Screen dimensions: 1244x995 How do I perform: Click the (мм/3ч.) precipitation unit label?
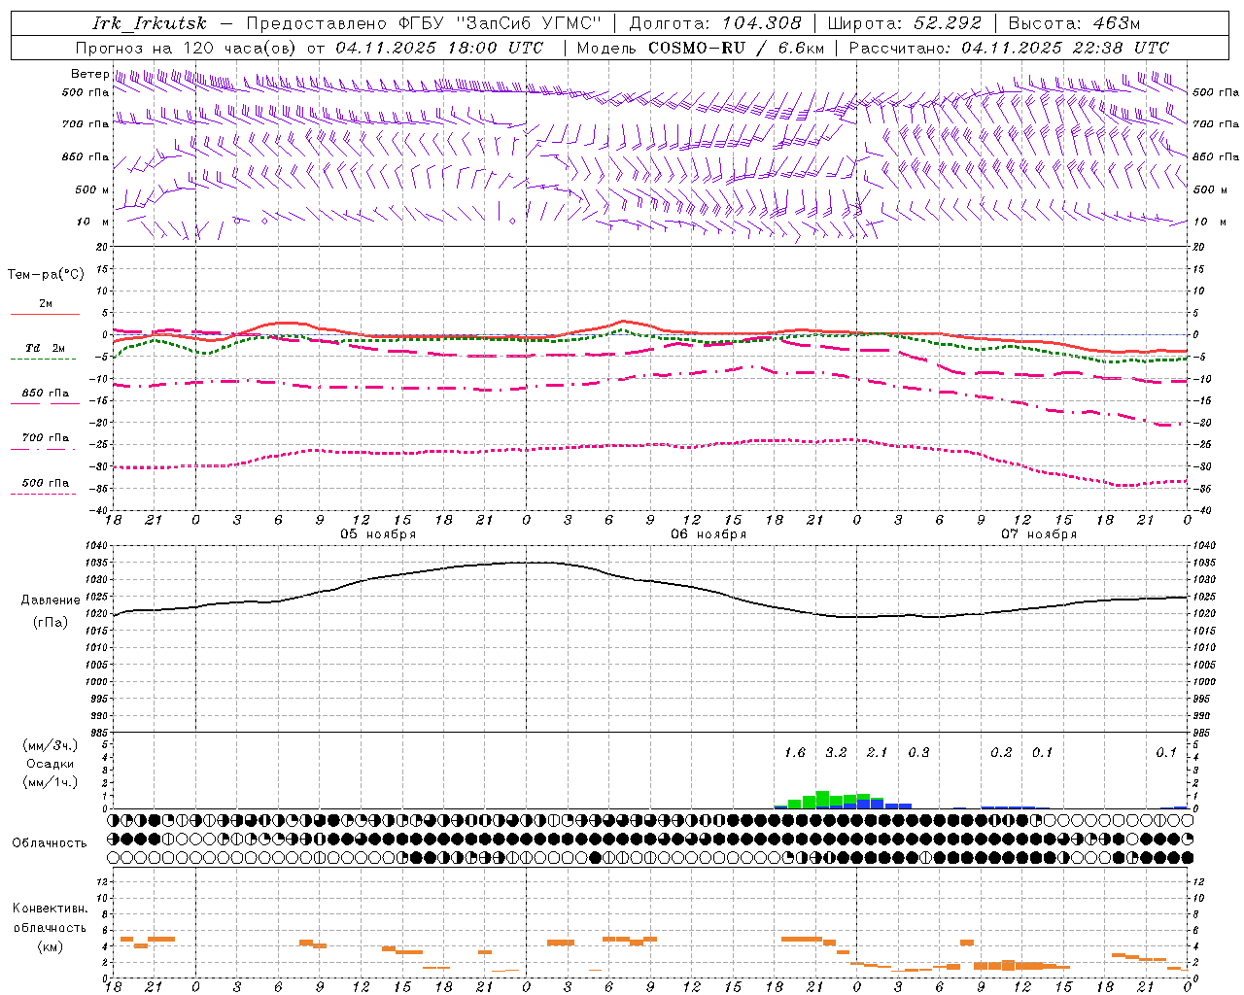coord(51,745)
